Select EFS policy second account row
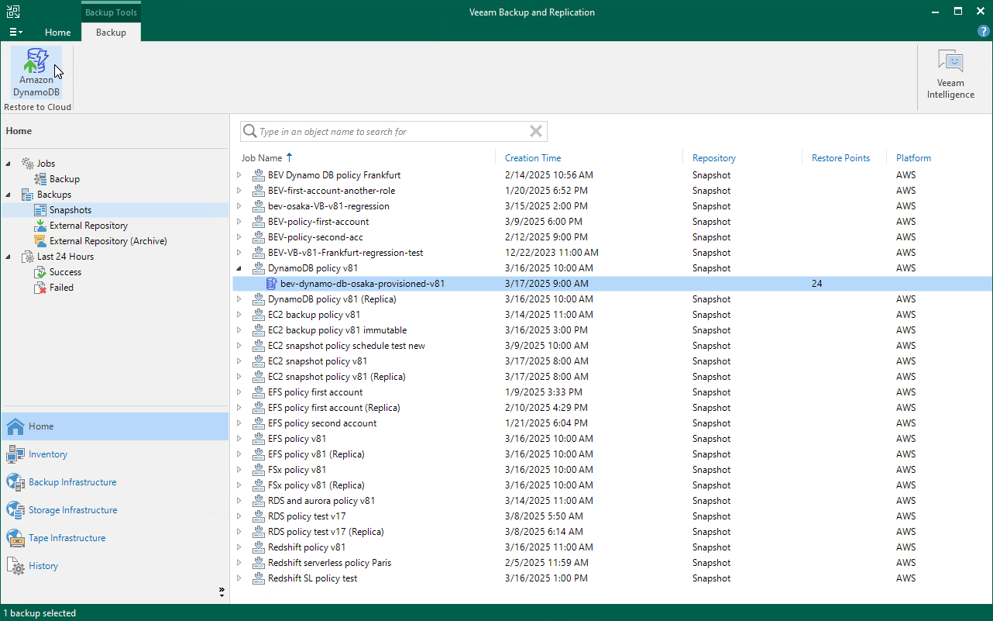 (x=612, y=423)
